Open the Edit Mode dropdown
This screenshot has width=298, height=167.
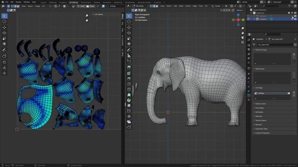[x=141, y=6]
